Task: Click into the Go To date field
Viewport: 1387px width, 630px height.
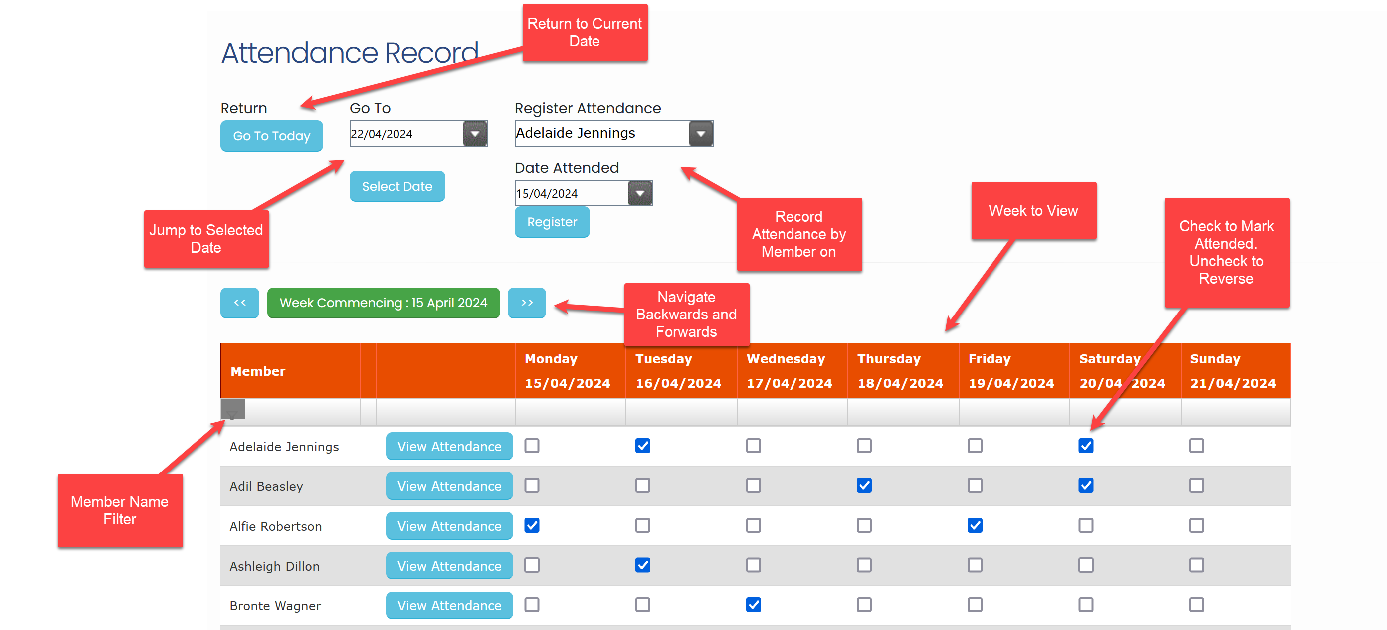Action: click(405, 134)
